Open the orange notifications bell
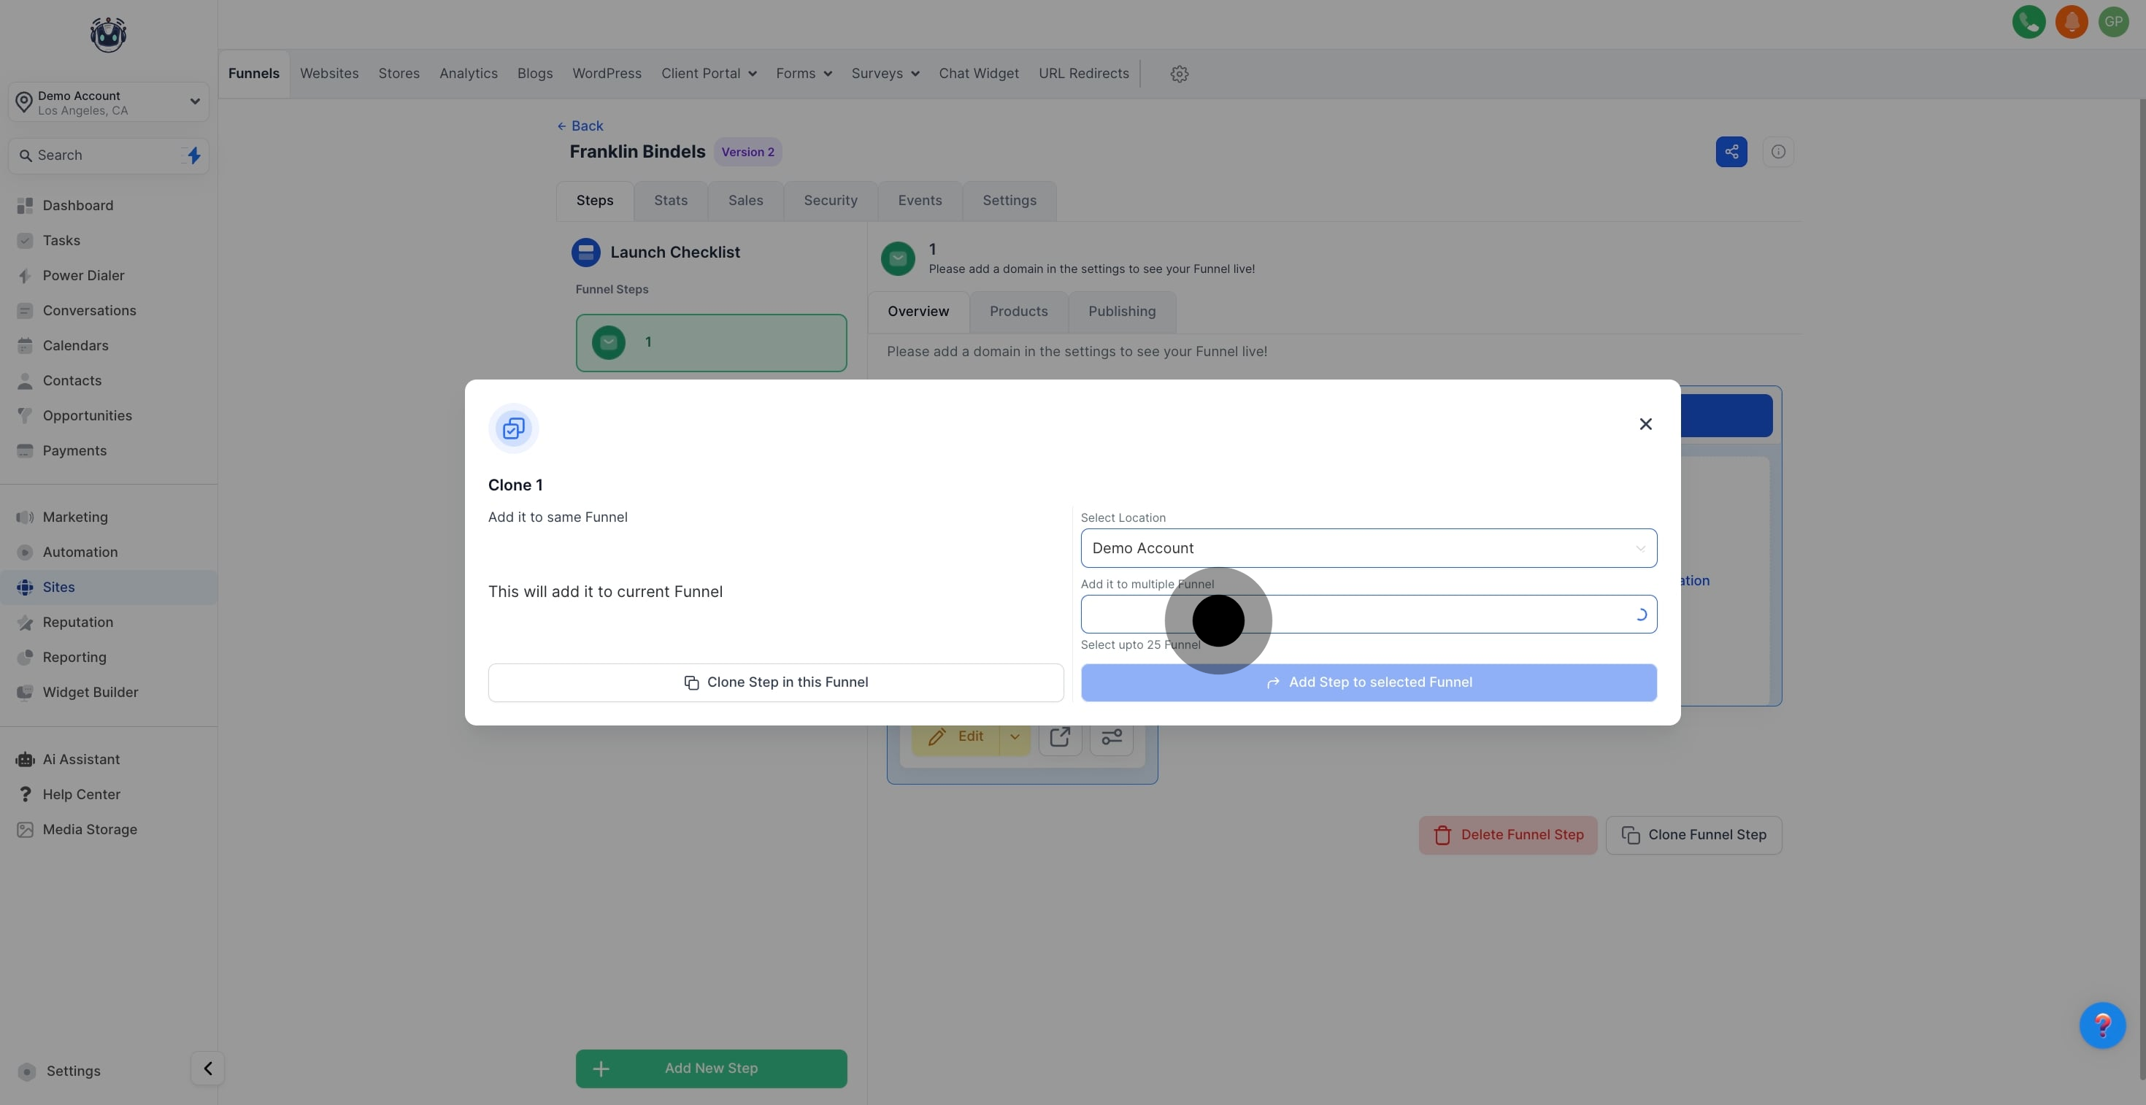Image resolution: width=2146 pixels, height=1105 pixels. tap(2071, 22)
